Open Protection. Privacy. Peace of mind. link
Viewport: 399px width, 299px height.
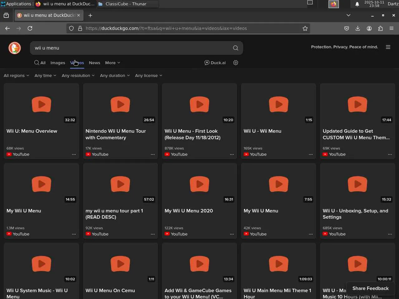coord(344,47)
